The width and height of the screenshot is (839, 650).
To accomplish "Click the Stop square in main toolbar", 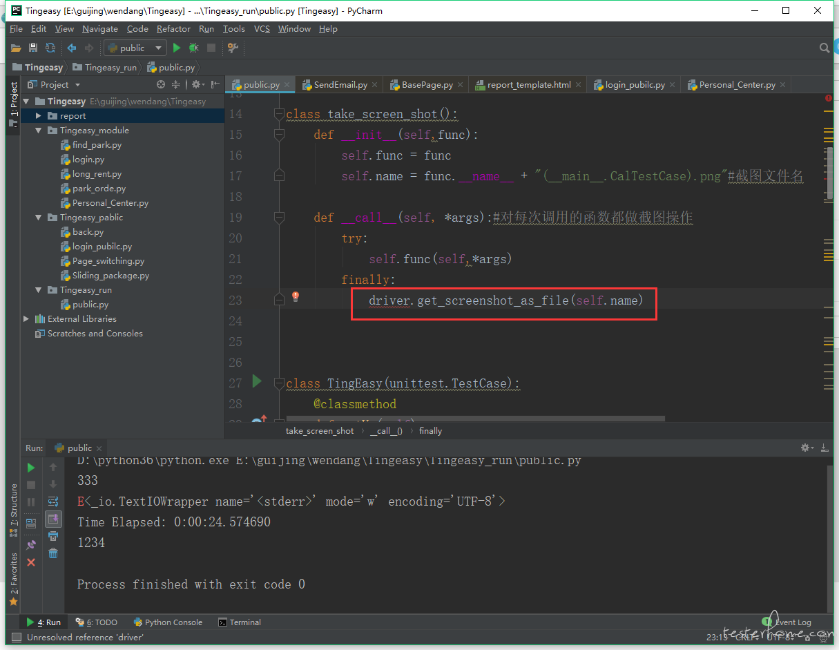I will point(211,48).
